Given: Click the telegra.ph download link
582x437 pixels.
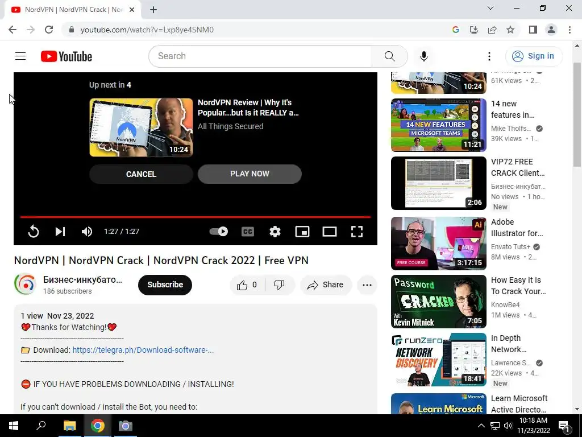Looking at the screenshot, I should 143,350.
